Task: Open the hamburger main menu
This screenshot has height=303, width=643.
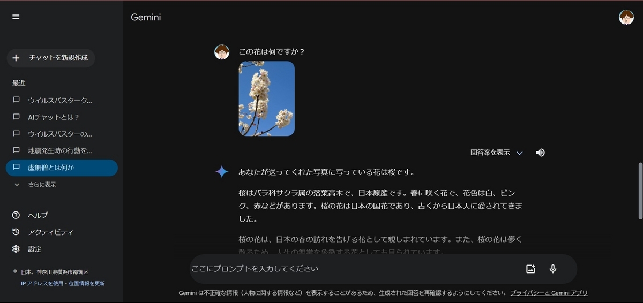Action: 16,17
